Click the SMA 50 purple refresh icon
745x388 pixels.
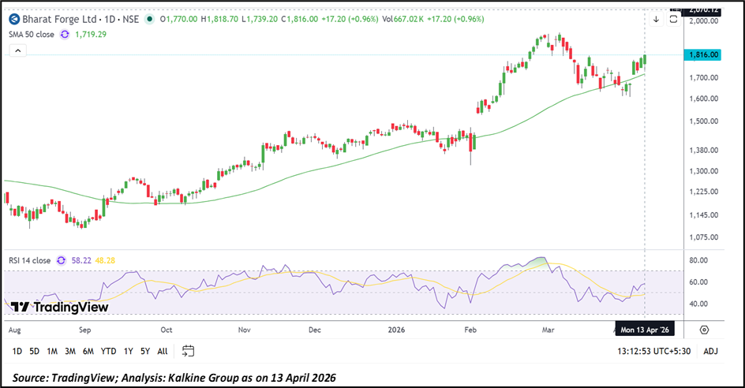[x=63, y=35]
